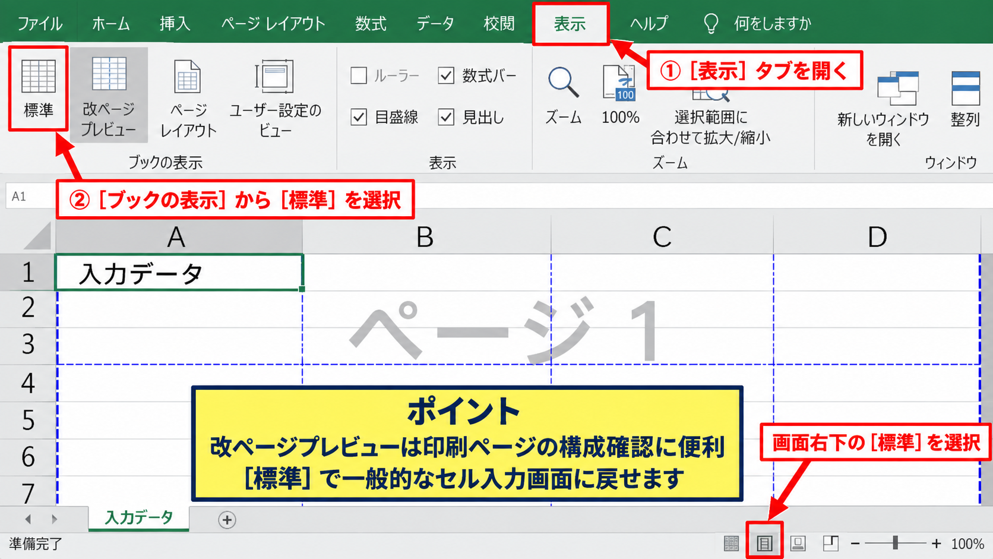Click the A1 name box

30,197
